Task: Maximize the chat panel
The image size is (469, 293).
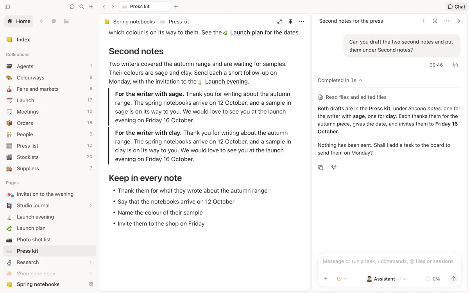Action: (x=435, y=21)
